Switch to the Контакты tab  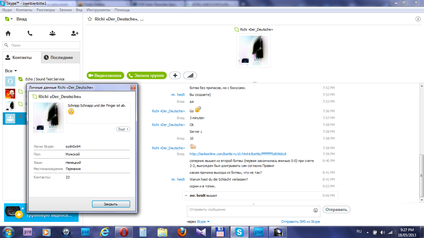(22, 58)
